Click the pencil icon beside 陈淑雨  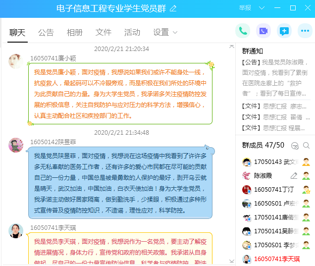294,176
